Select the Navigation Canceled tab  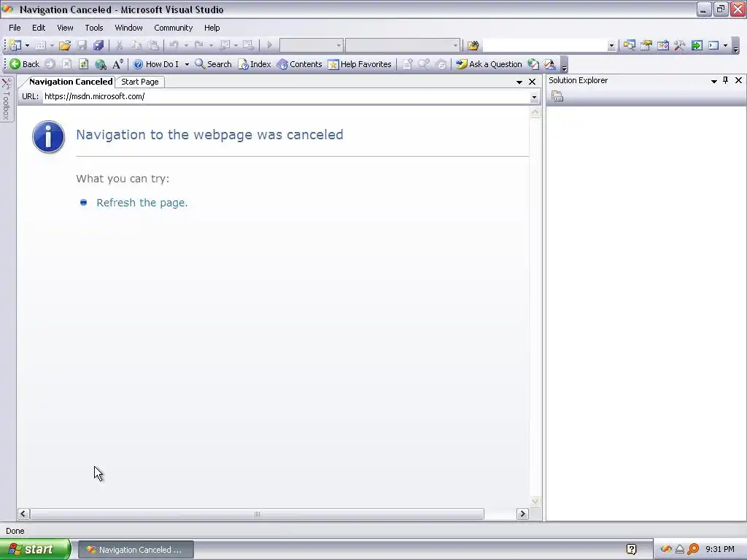71,82
